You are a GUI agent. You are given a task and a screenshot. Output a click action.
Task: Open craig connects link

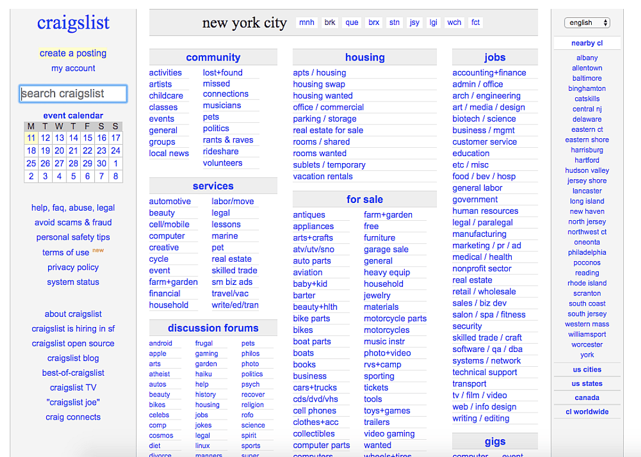(x=73, y=417)
